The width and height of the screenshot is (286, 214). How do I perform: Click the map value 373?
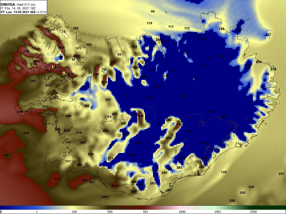coord(110,158)
